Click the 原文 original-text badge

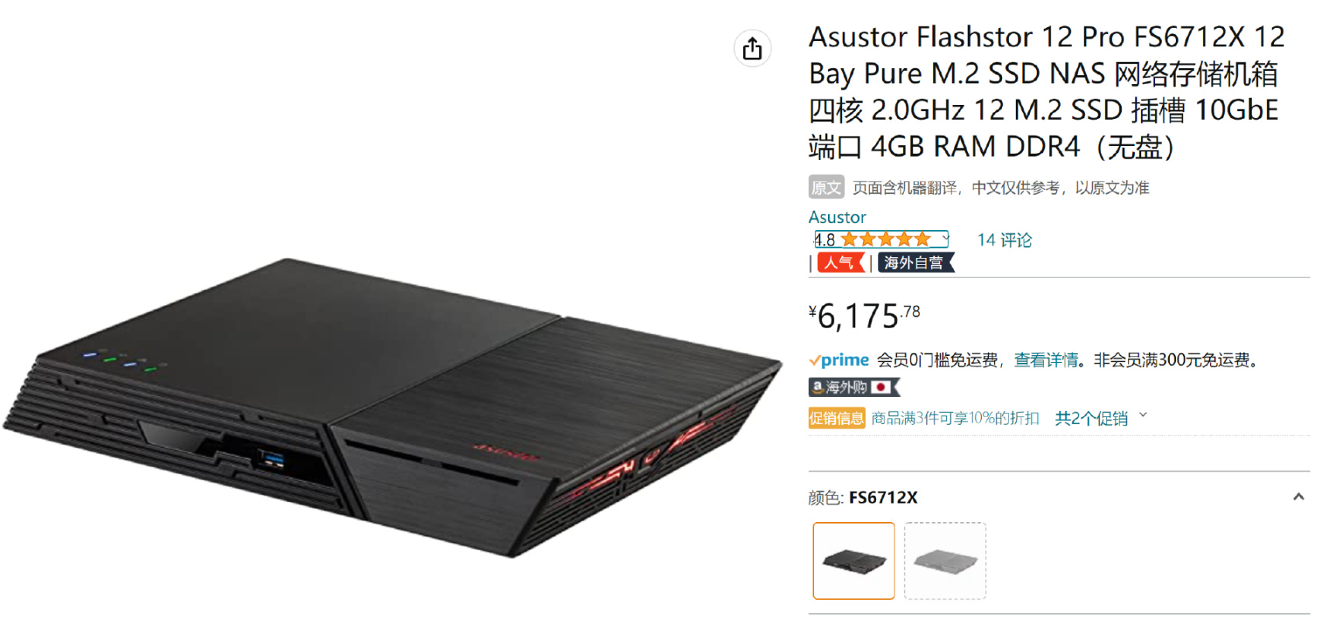(x=826, y=188)
